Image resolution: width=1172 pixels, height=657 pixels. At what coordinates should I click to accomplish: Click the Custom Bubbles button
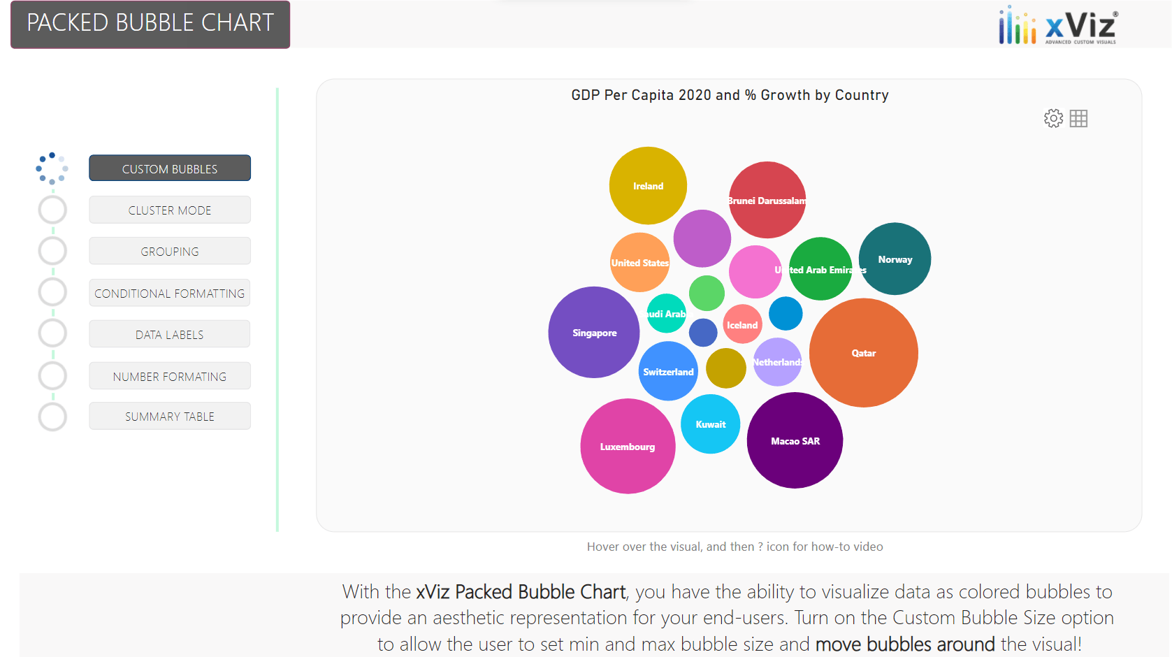pyautogui.click(x=169, y=168)
